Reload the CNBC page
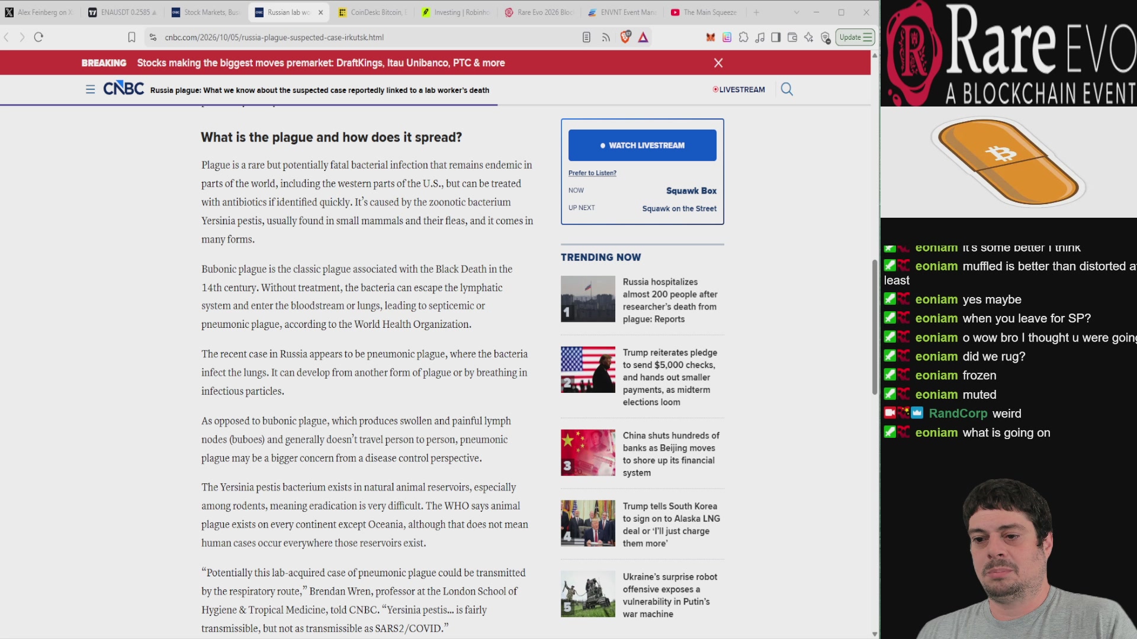Viewport: 1137px width, 639px height. 38,37
